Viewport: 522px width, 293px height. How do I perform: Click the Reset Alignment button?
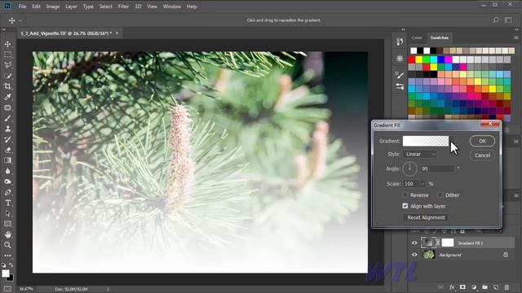coord(426,217)
